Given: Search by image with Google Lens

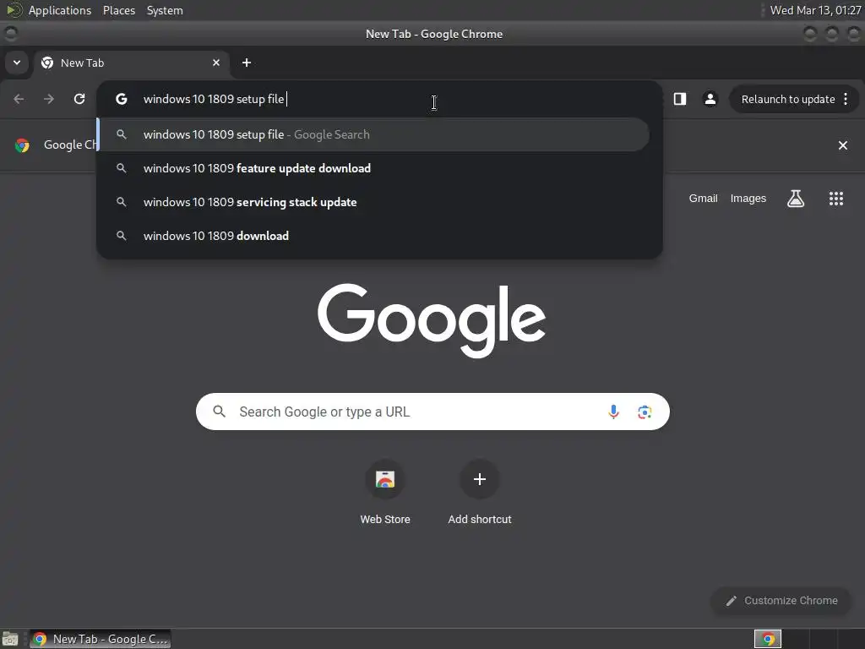Looking at the screenshot, I should (645, 412).
